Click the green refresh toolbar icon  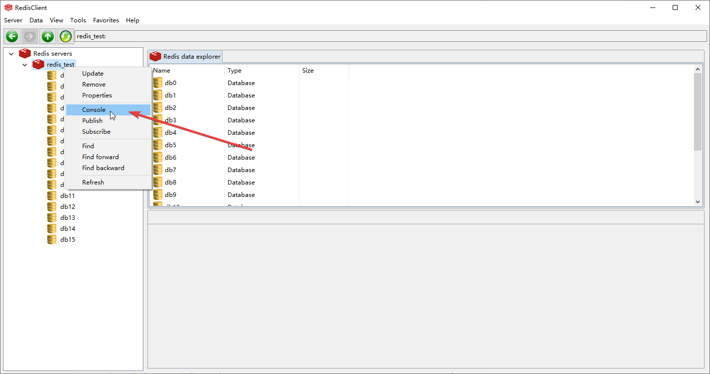(66, 36)
